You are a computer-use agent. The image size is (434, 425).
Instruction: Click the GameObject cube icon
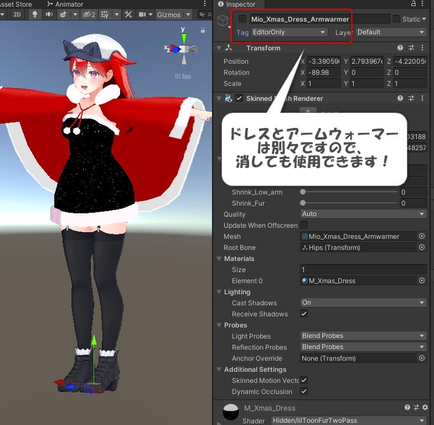223,20
